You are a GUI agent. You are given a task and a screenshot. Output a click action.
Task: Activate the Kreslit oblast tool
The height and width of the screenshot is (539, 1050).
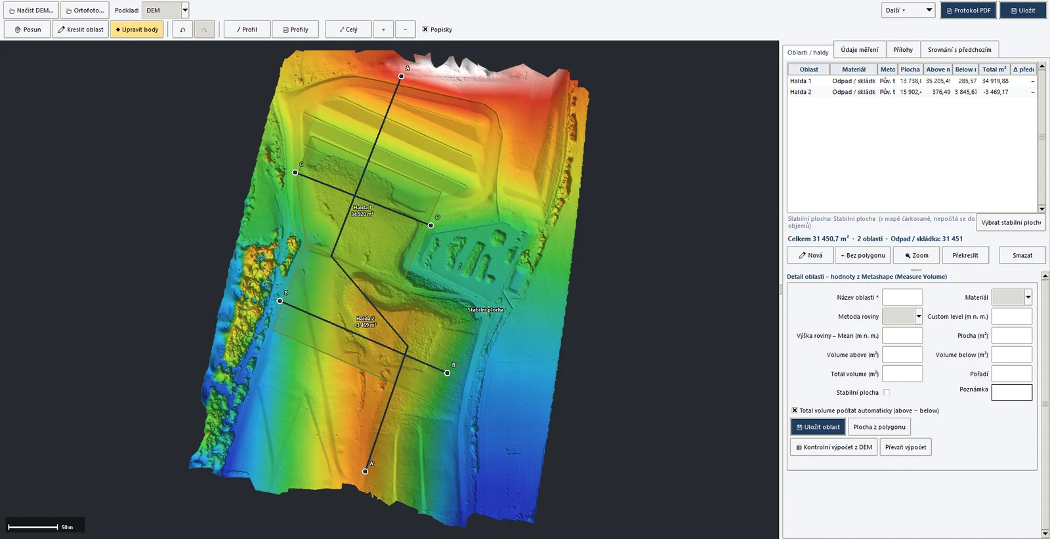80,30
